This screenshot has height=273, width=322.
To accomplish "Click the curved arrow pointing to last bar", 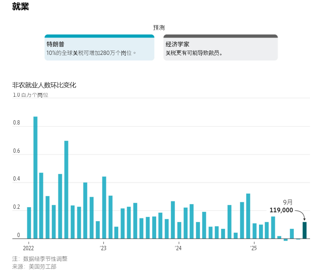I will pos(300,213).
